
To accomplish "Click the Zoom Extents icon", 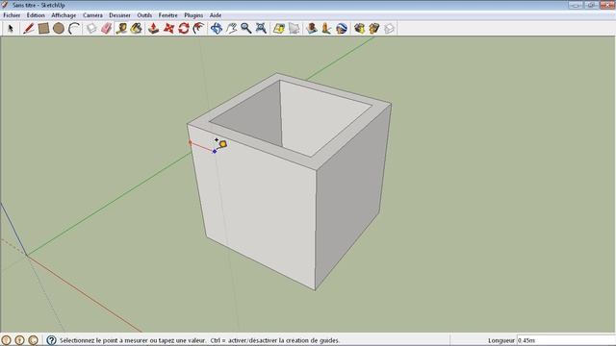I will click(x=261, y=28).
